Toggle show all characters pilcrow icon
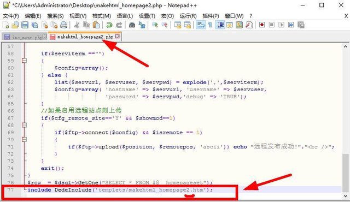The height and width of the screenshot is (202, 350). point(210,25)
